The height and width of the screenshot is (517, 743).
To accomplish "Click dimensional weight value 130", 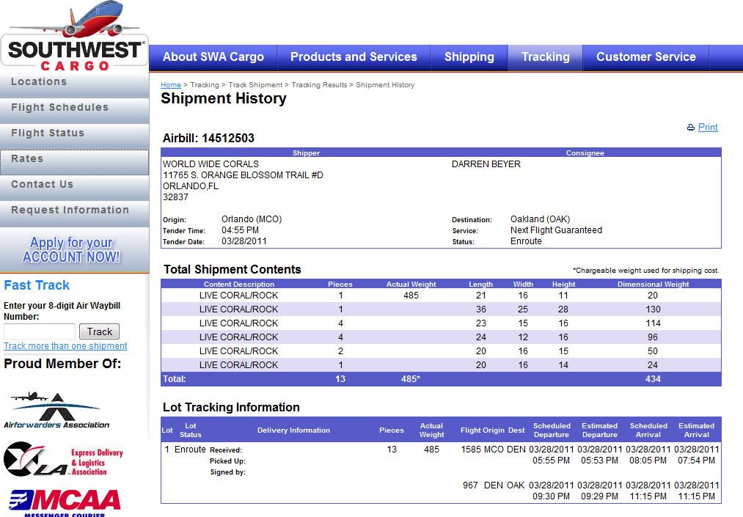I will coord(653,309).
